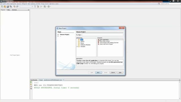Click the yellow Re-run with options icon in Output
Screen dimensions: 181x102
31,84
